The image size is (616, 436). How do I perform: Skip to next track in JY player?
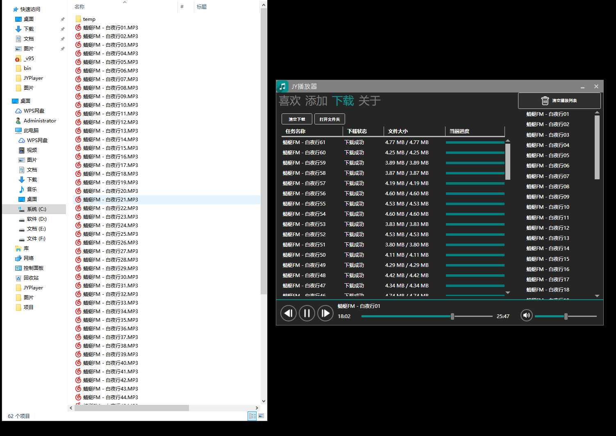pos(325,314)
